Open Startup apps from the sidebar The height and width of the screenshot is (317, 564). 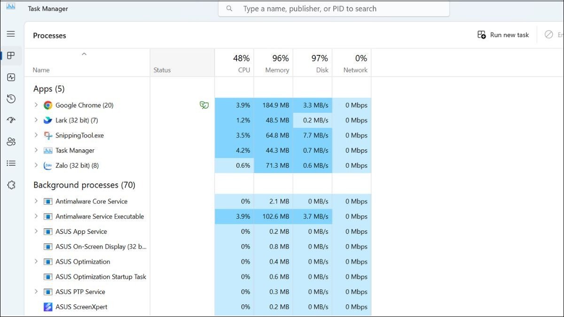click(x=11, y=120)
